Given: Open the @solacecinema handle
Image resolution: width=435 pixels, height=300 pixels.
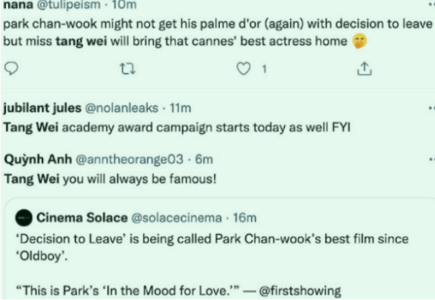Looking at the screenshot, I should (177, 218).
